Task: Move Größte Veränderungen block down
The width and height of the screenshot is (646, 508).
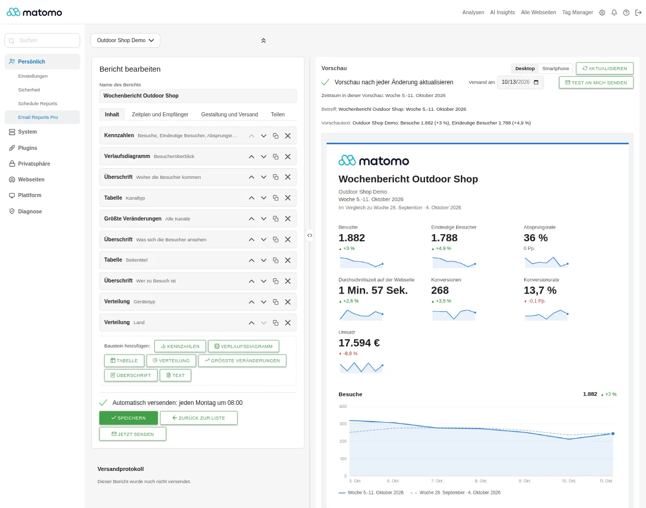Action: [x=264, y=219]
